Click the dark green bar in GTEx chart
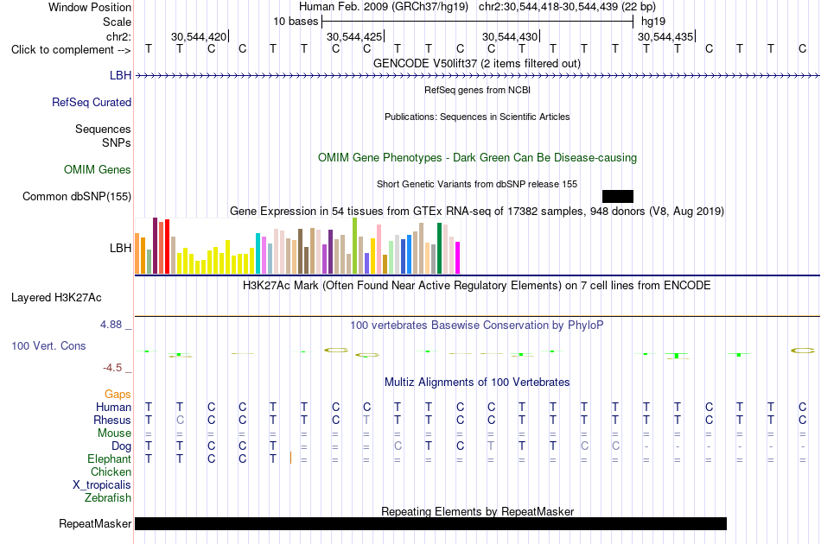821x544 pixels. tap(439, 249)
